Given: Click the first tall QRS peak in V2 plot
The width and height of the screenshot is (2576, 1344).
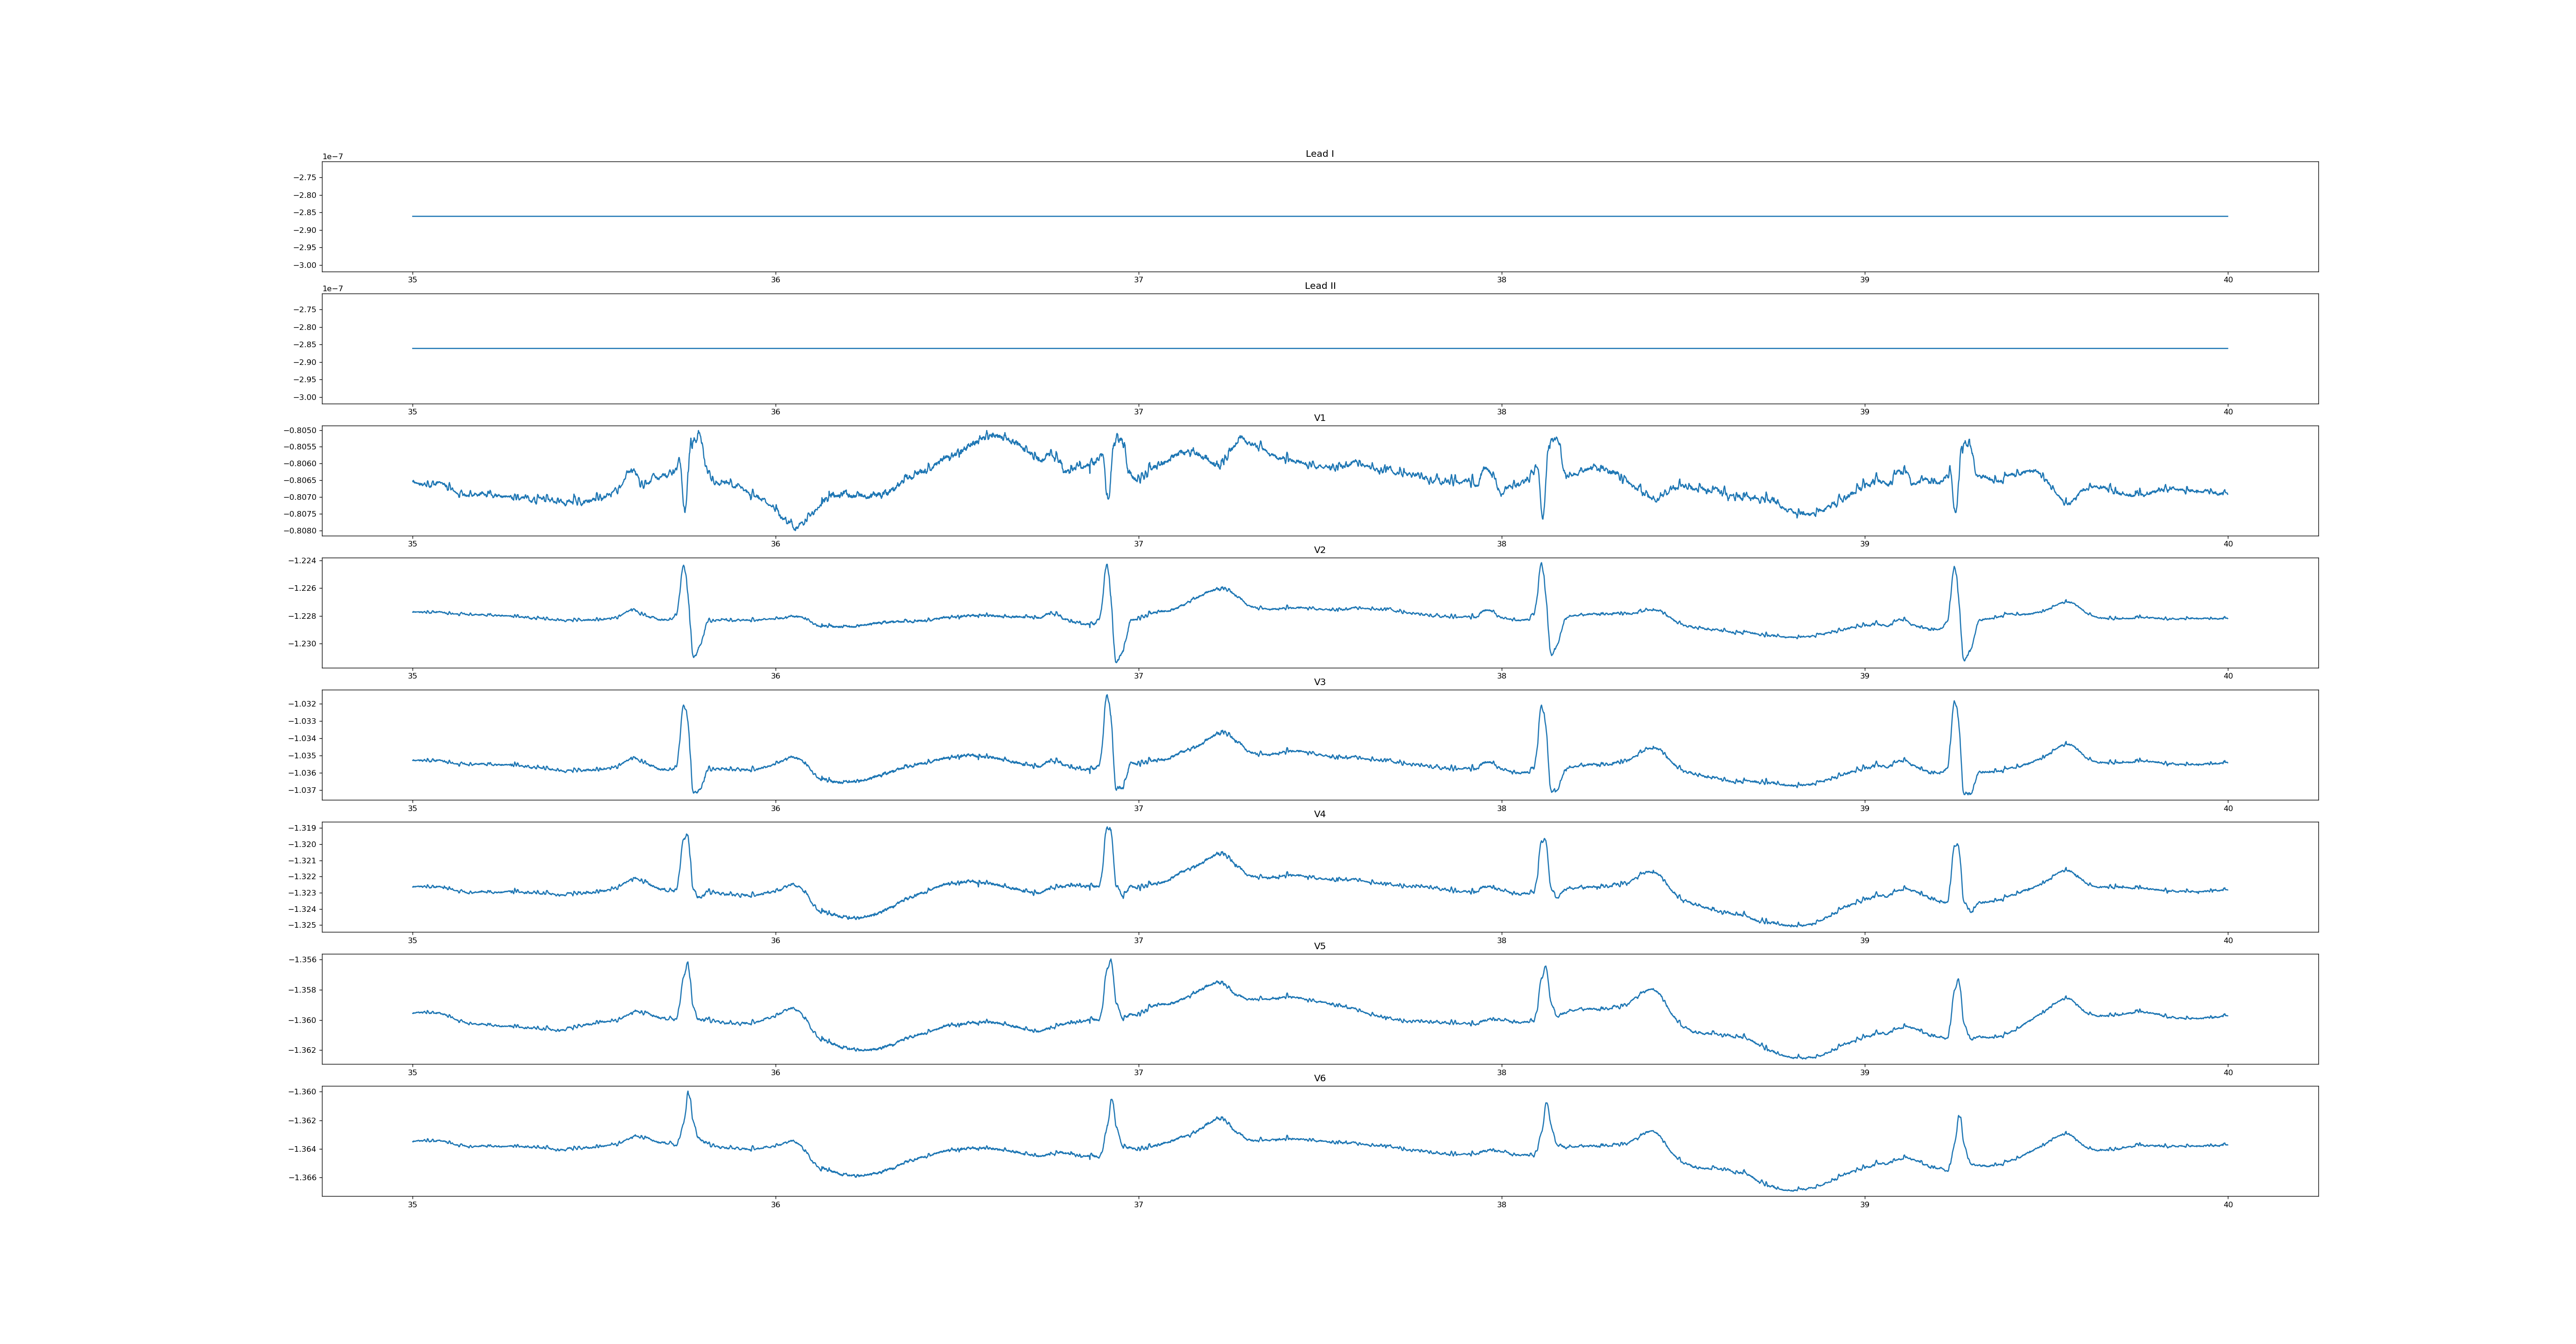Looking at the screenshot, I should click(684, 567).
